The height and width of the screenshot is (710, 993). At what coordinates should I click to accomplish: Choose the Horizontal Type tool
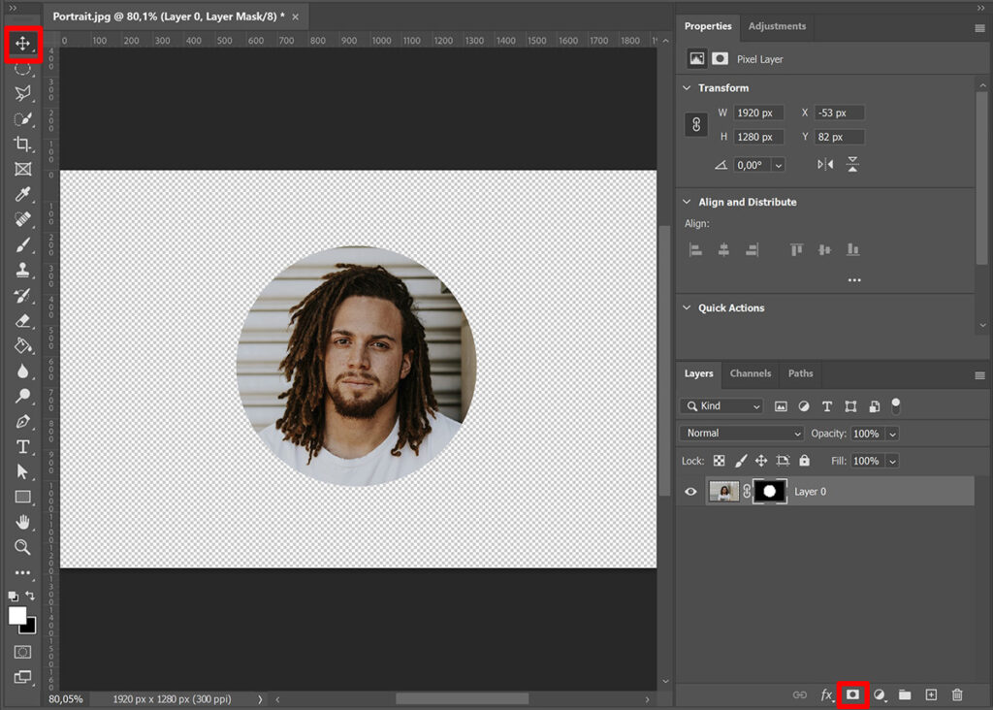point(23,446)
